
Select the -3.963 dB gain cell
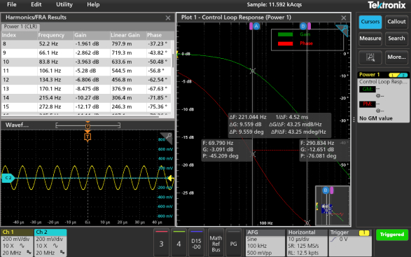(x=92, y=62)
